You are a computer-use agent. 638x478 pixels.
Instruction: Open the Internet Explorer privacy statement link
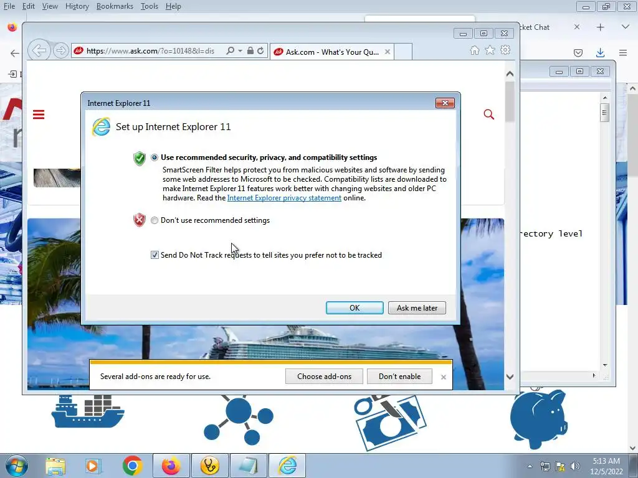284,198
